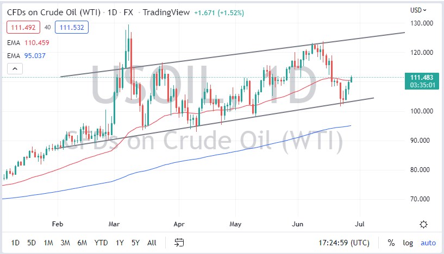The height and width of the screenshot is (254, 444).
Task: Open the USD currency dropdown
Action: (x=417, y=10)
